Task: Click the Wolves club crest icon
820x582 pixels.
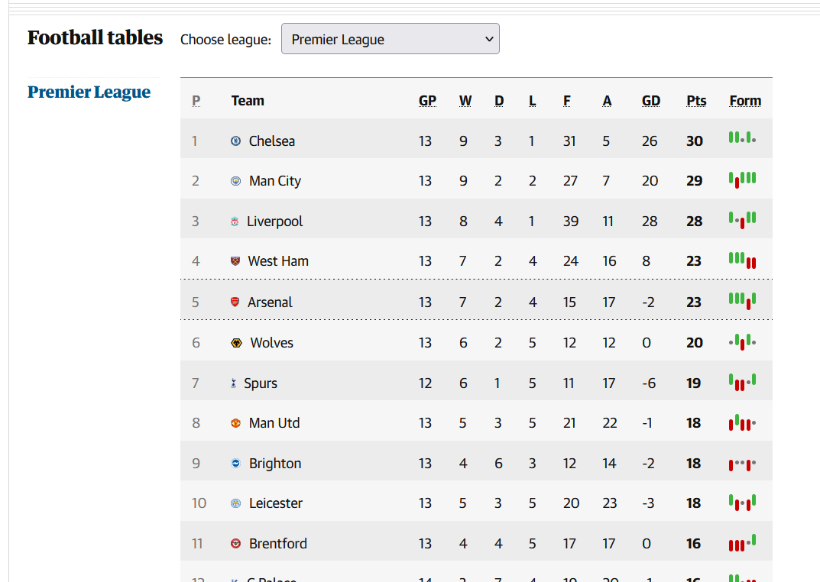Action: (x=236, y=343)
